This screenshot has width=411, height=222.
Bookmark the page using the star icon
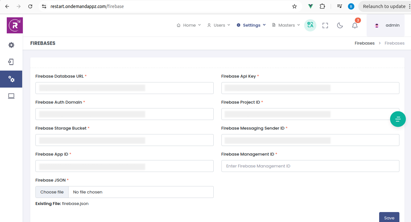(294, 6)
